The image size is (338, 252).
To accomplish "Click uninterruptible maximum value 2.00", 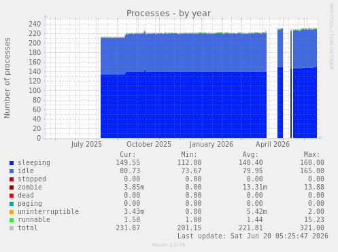I will (316, 212).
